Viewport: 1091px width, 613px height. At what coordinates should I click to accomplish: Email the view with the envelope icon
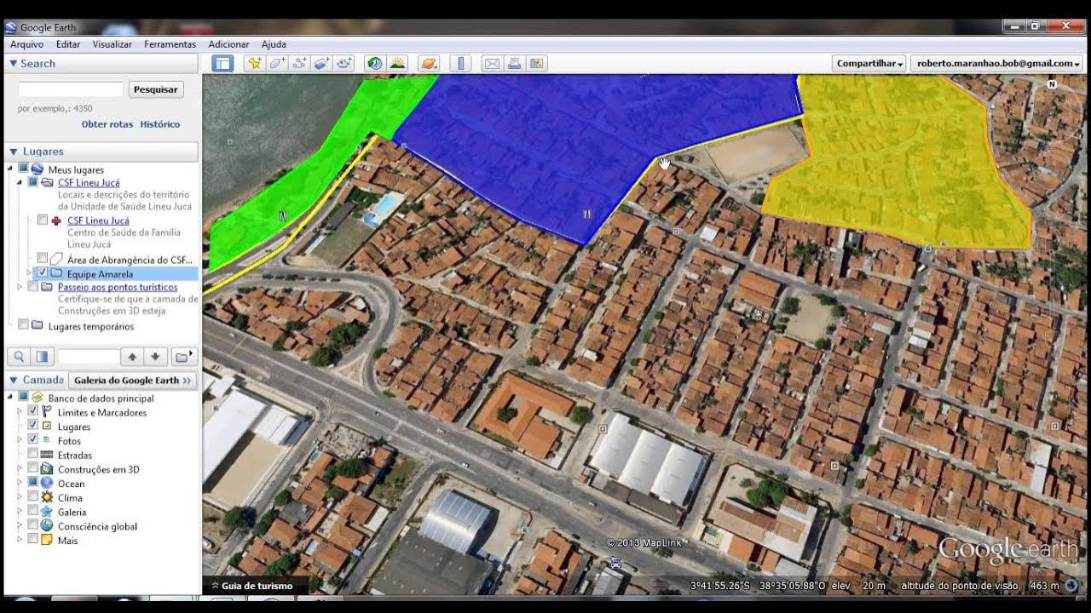pos(492,63)
